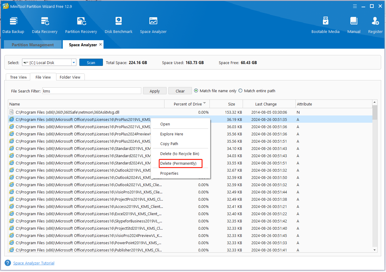Start the Disk Benchmark tool
This screenshot has width=386, height=272.
tap(119, 25)
